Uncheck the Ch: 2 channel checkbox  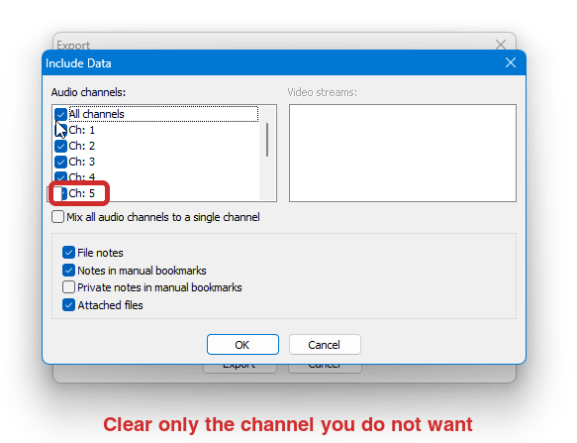tap(60, 146)
